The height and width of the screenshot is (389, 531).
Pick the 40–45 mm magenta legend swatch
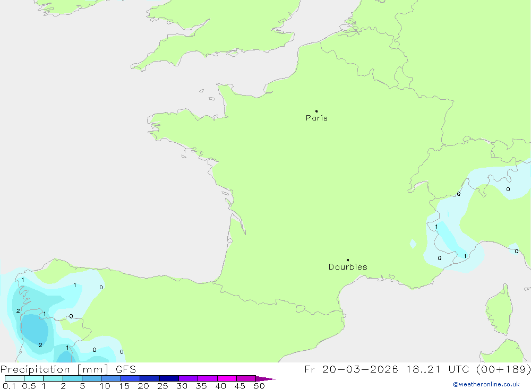click(x=227, y=378)
